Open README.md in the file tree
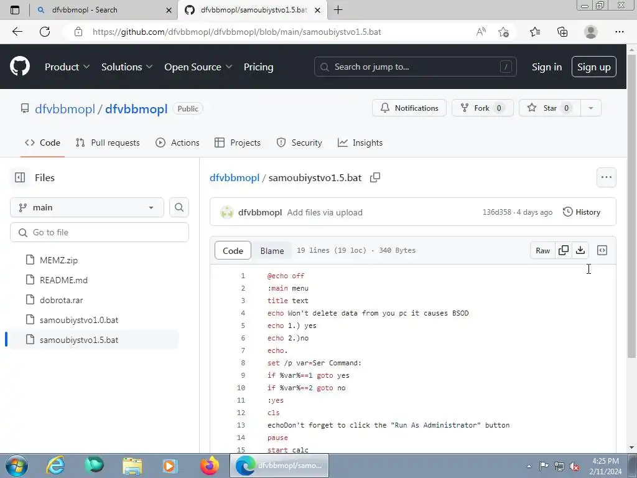Image resolution: width=637 pixels, height=478 pixels. click(63, 280)
